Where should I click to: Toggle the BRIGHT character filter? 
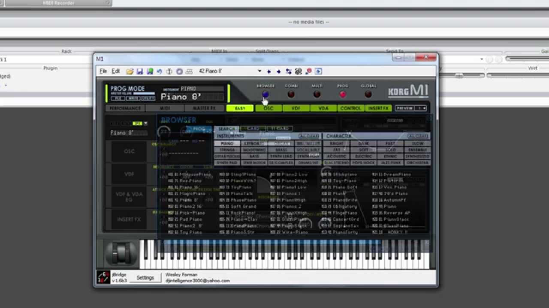[337, 144]
